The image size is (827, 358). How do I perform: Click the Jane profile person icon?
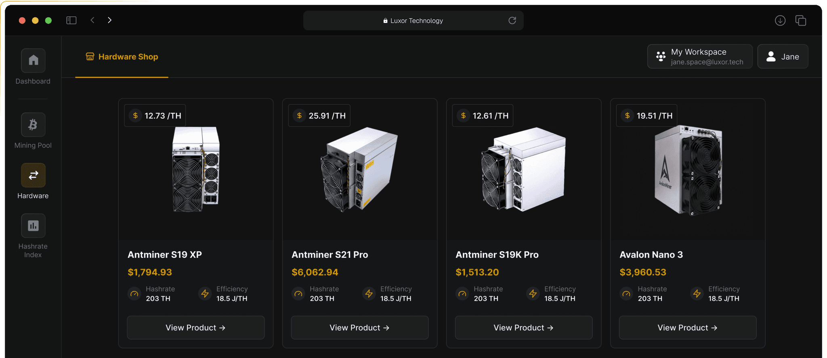point(771,57)
